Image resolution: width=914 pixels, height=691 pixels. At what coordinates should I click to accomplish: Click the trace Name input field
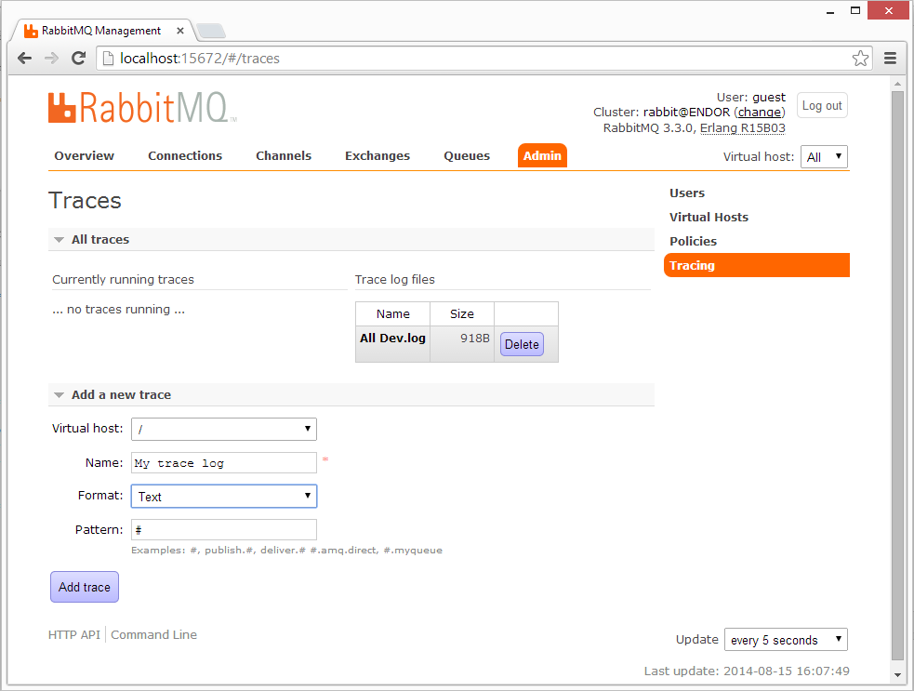[224, 463]
